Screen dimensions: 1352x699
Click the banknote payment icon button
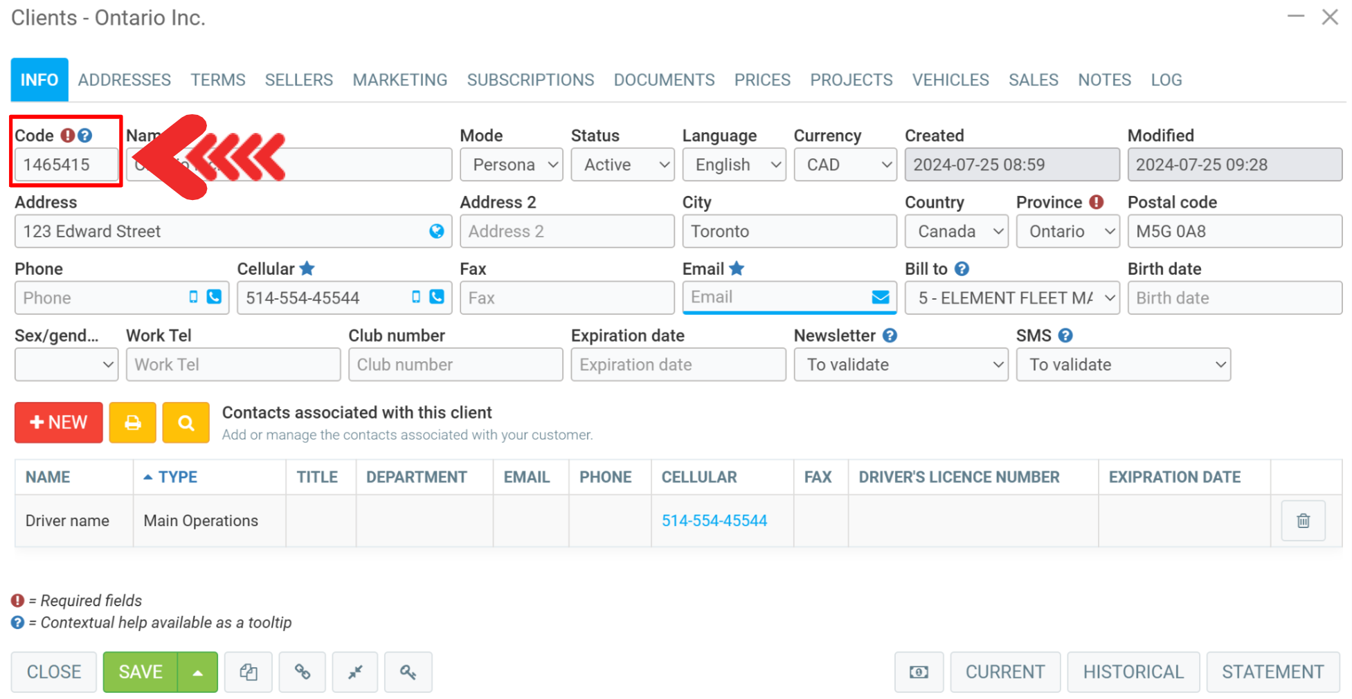[919, 672]
